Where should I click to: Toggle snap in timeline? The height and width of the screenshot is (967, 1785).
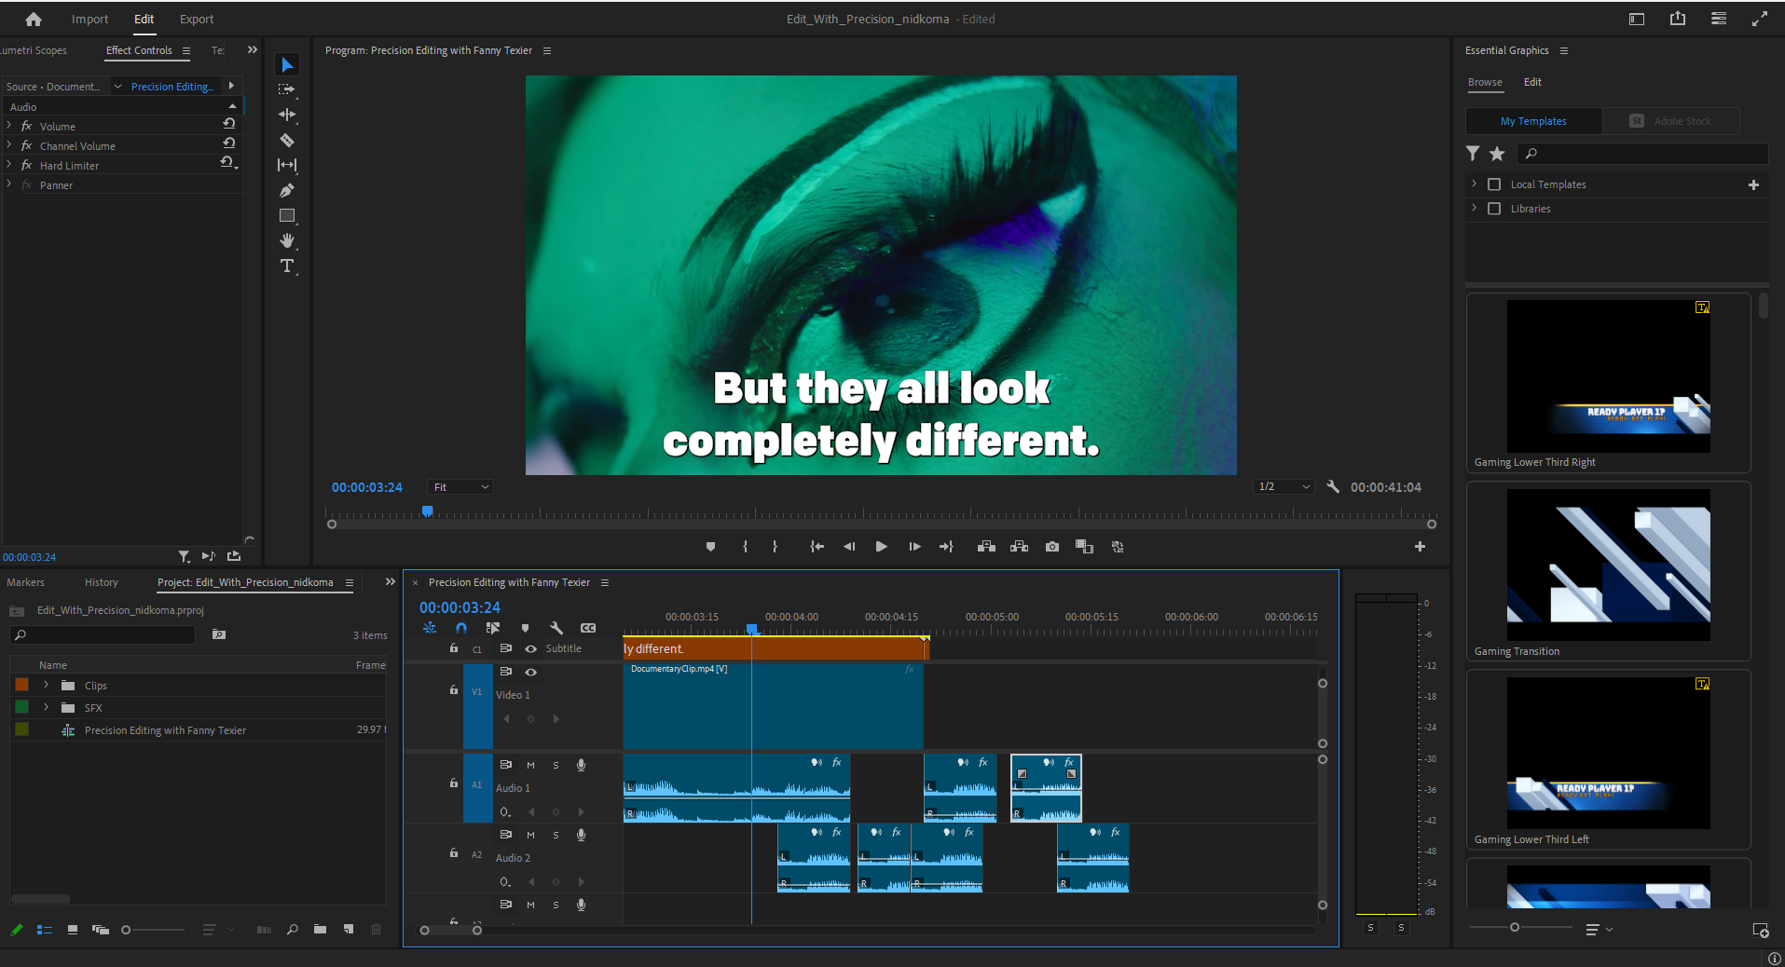click(461, 628)
